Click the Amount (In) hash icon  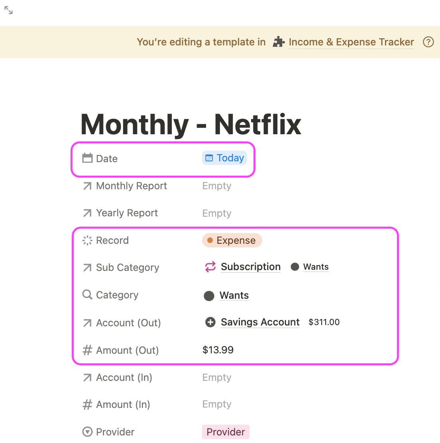[x=87, y=405]
